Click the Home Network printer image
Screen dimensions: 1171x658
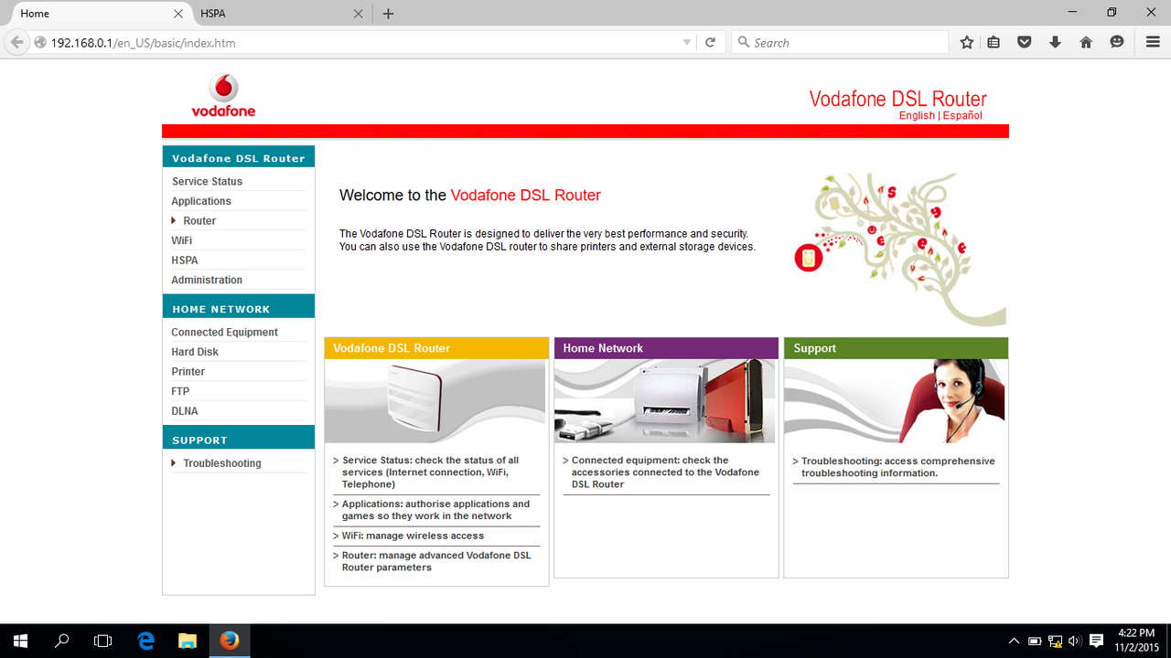(x=666, y=400)
